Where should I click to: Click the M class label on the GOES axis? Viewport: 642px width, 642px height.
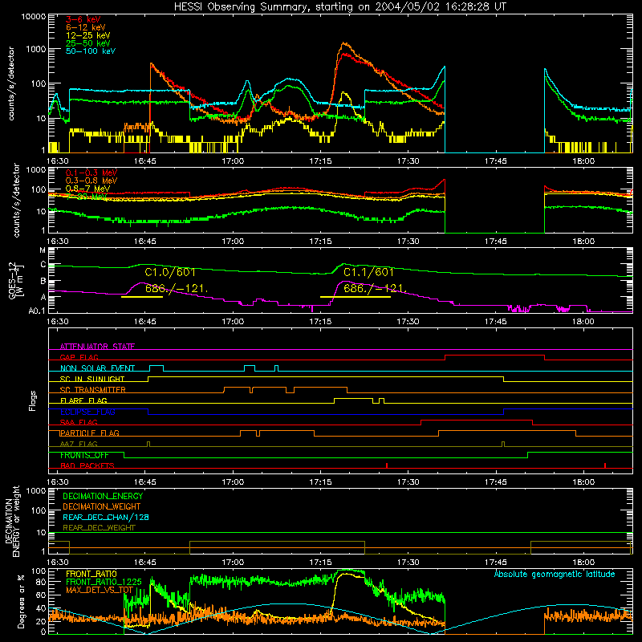point(43,250)
